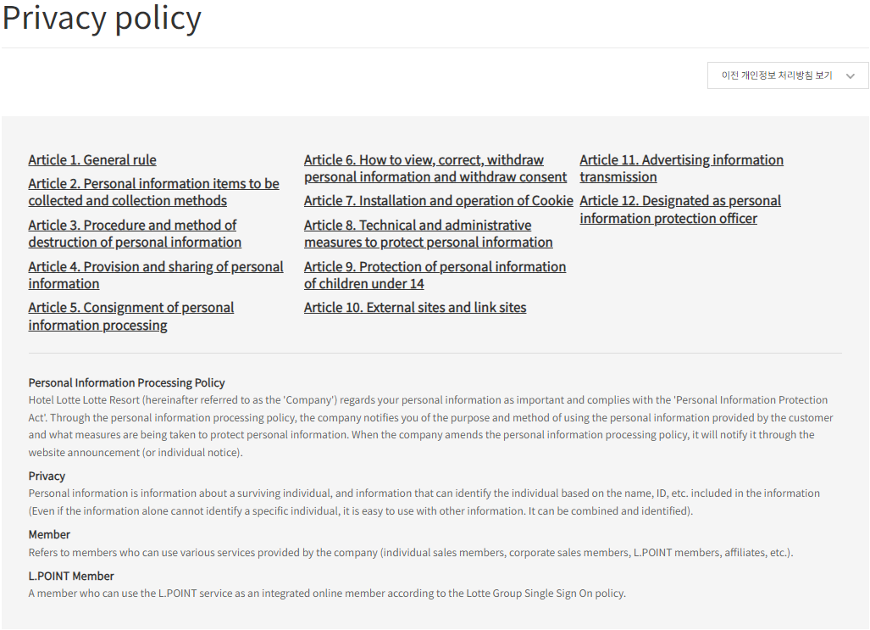870x630 pixels.
Task: Click the Personal Information Processing Policy heading
Action: point(126,382)
